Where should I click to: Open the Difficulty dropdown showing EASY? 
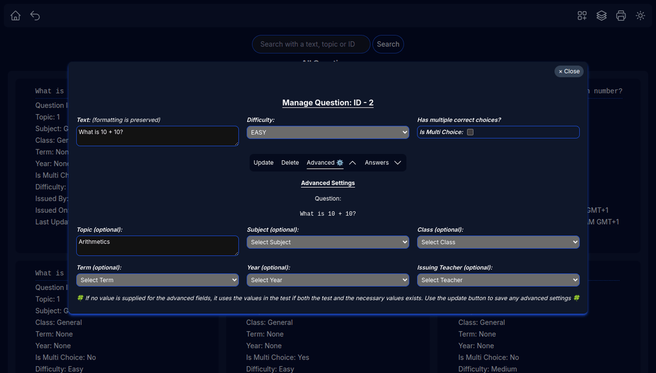tap(327, 132)
